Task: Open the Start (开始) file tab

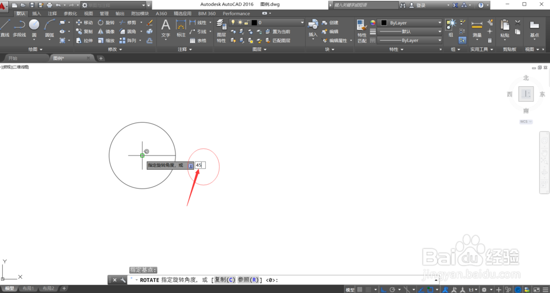Action: [x=13, y=58]
